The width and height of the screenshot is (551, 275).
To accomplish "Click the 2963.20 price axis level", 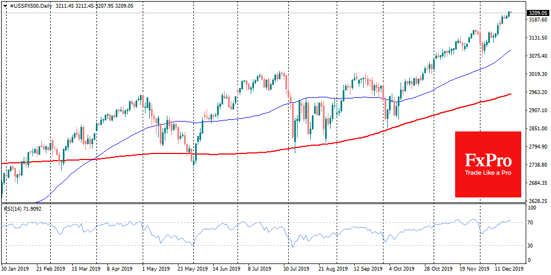I will 537,92.
